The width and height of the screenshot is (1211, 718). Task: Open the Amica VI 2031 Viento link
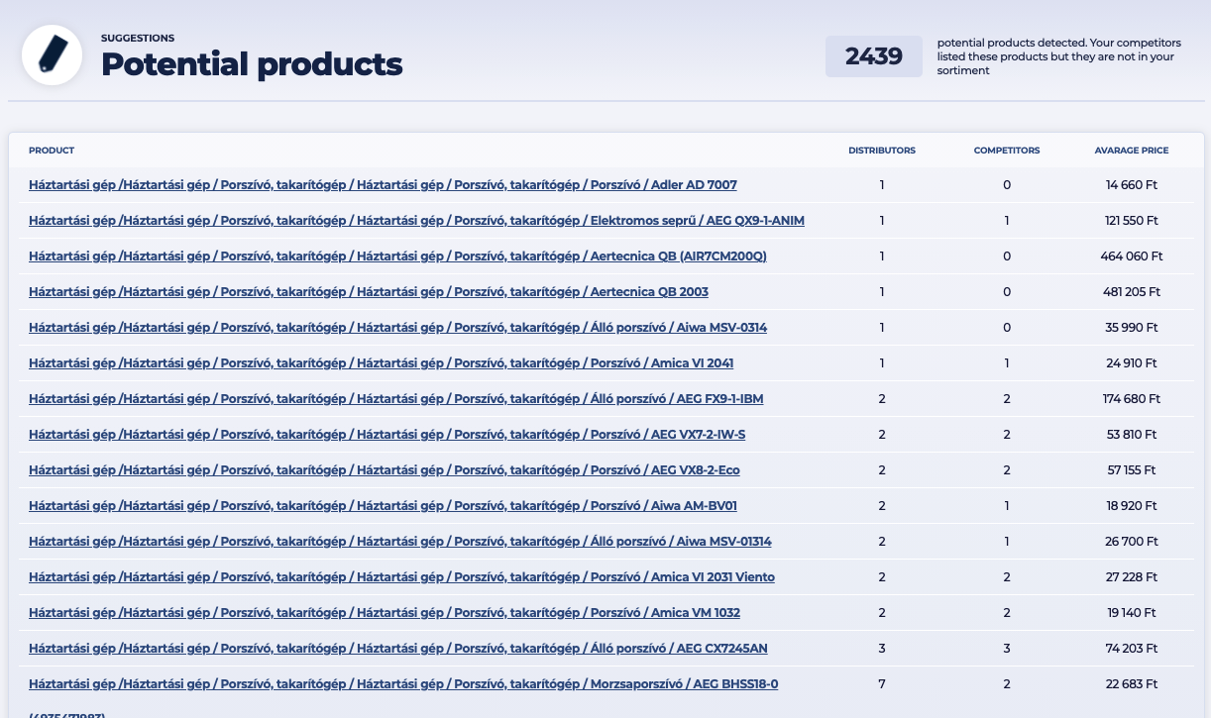tap(401, 577)
